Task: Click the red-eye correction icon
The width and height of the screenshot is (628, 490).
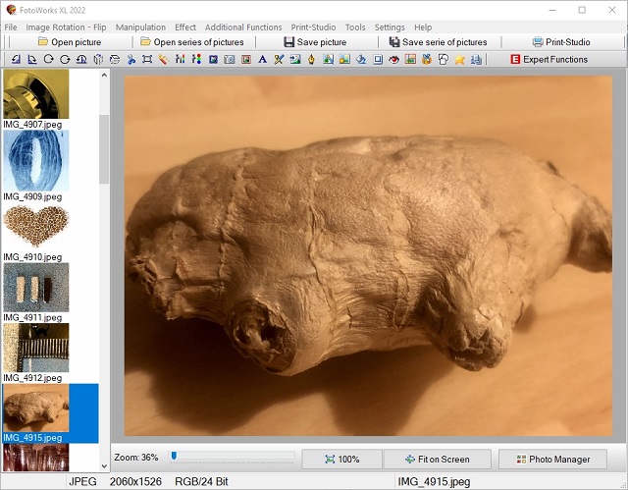Action: click(x=394, y=60)
